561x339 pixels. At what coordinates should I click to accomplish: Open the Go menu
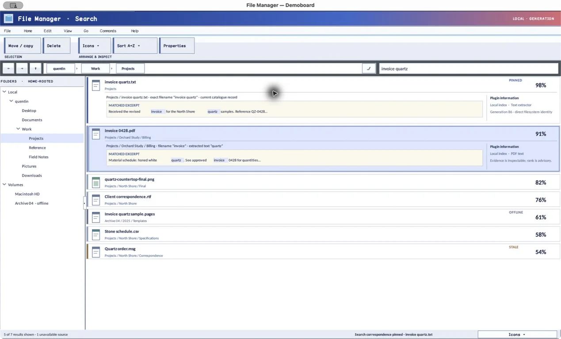click(x=86, y=31)
